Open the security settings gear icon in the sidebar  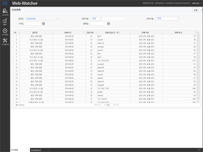[5, 32]
